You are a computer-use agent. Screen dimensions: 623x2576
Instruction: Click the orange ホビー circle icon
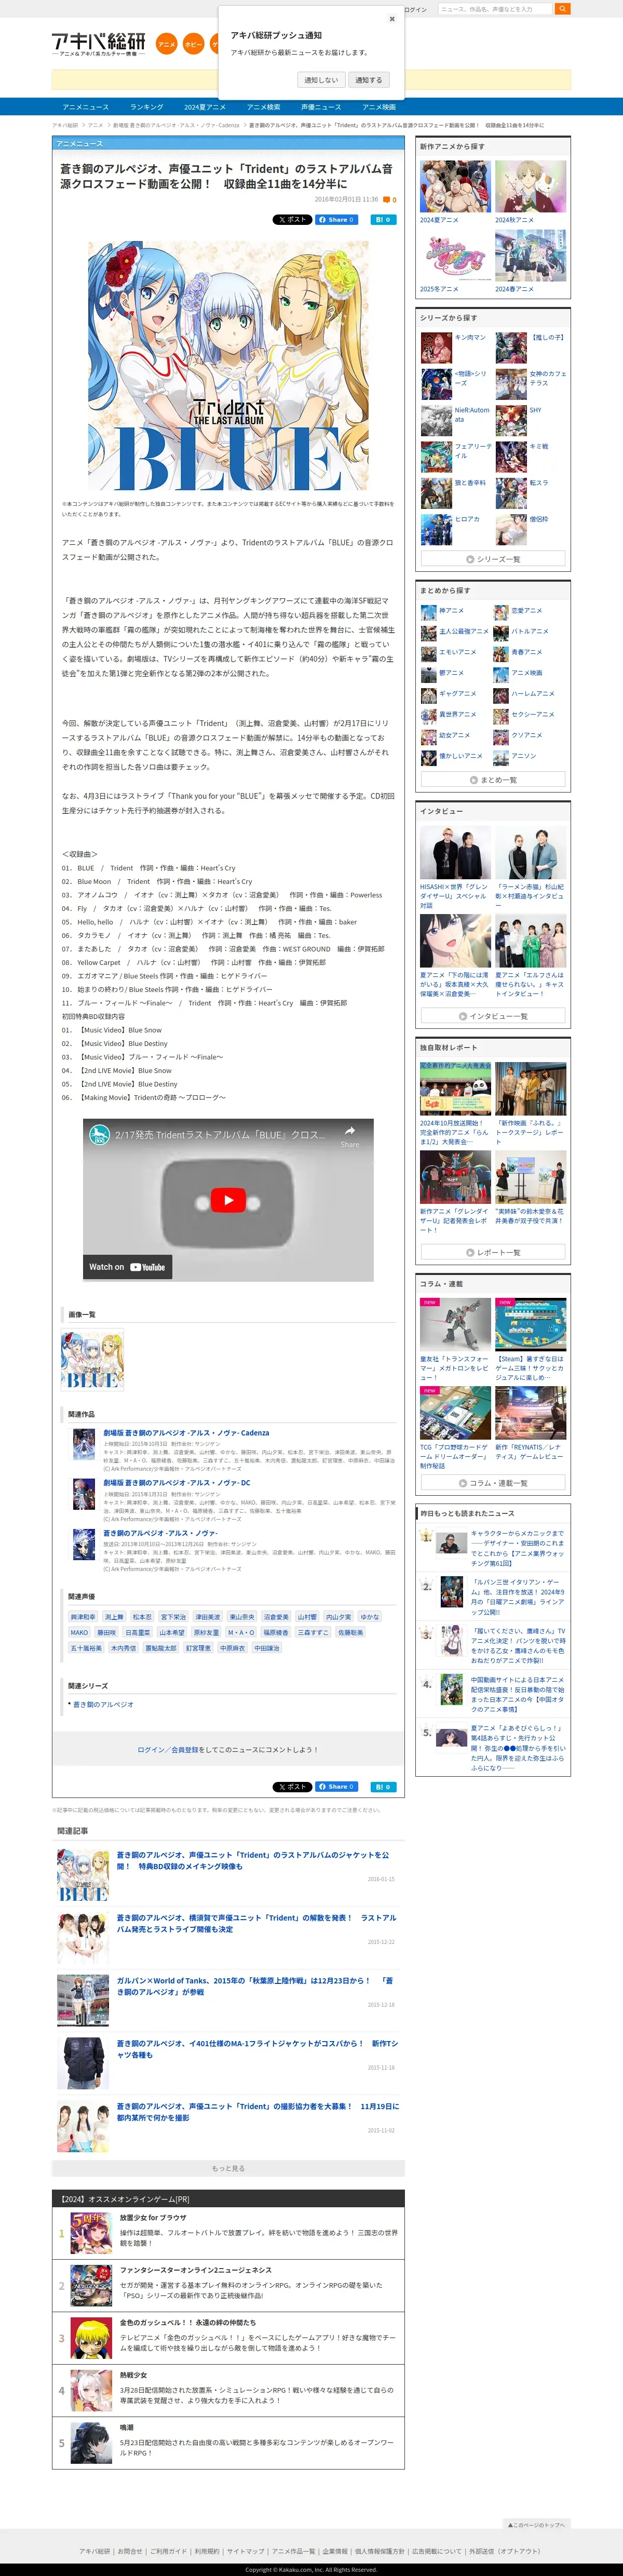[x=194, y=44]
